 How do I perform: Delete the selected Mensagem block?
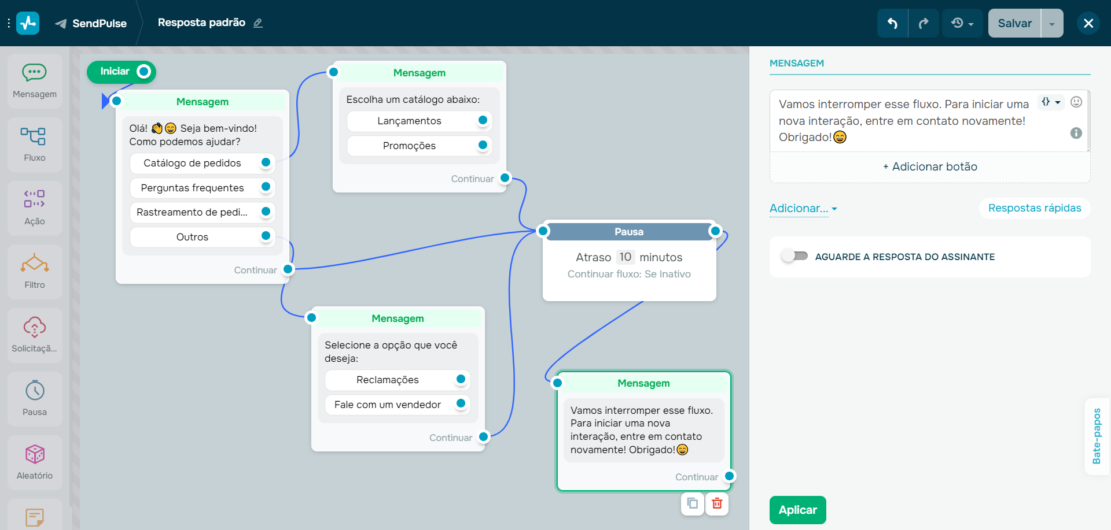point(717,503)
